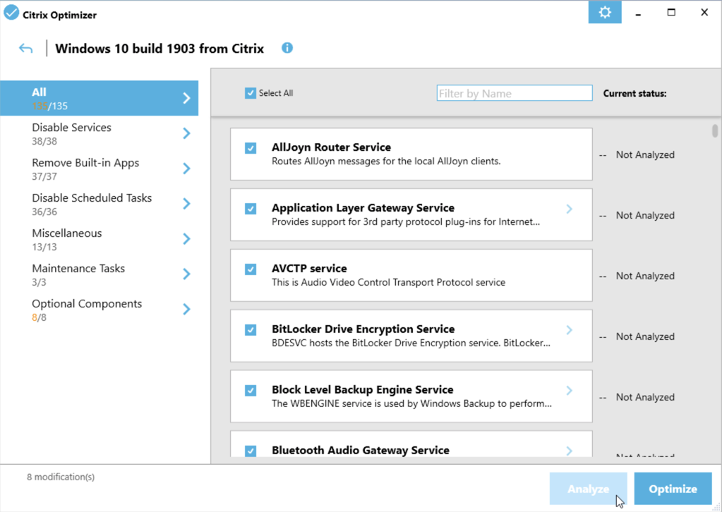722x512 pixels.
Task: Click Not Analyzed status for AllJoyn Router Service
Action: pyautogui.click(x=645, y=155)
